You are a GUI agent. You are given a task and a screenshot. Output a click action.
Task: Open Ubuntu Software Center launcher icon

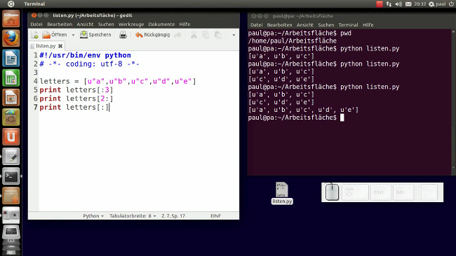click(11, 117)
